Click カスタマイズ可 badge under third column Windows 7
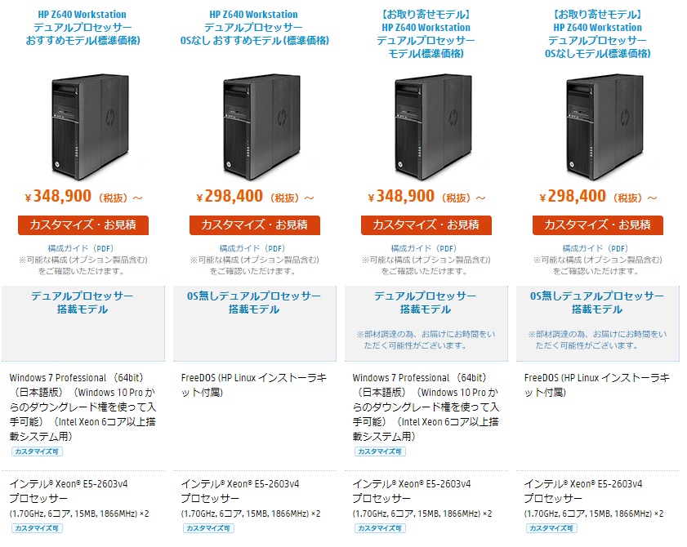Image resolution: width=687 pixels, height=547 pixels. pyautogui.click(x=380, y=451)
